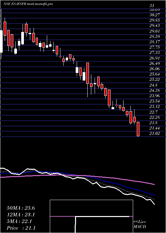Click the 23.12 price axis label
Screen dimensions: 166x233
tap(155, 107)
